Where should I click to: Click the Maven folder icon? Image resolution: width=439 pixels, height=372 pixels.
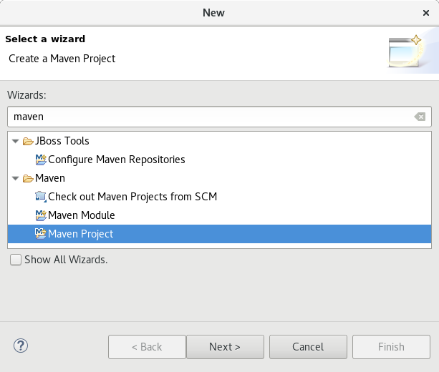click(x=28, y=178)
